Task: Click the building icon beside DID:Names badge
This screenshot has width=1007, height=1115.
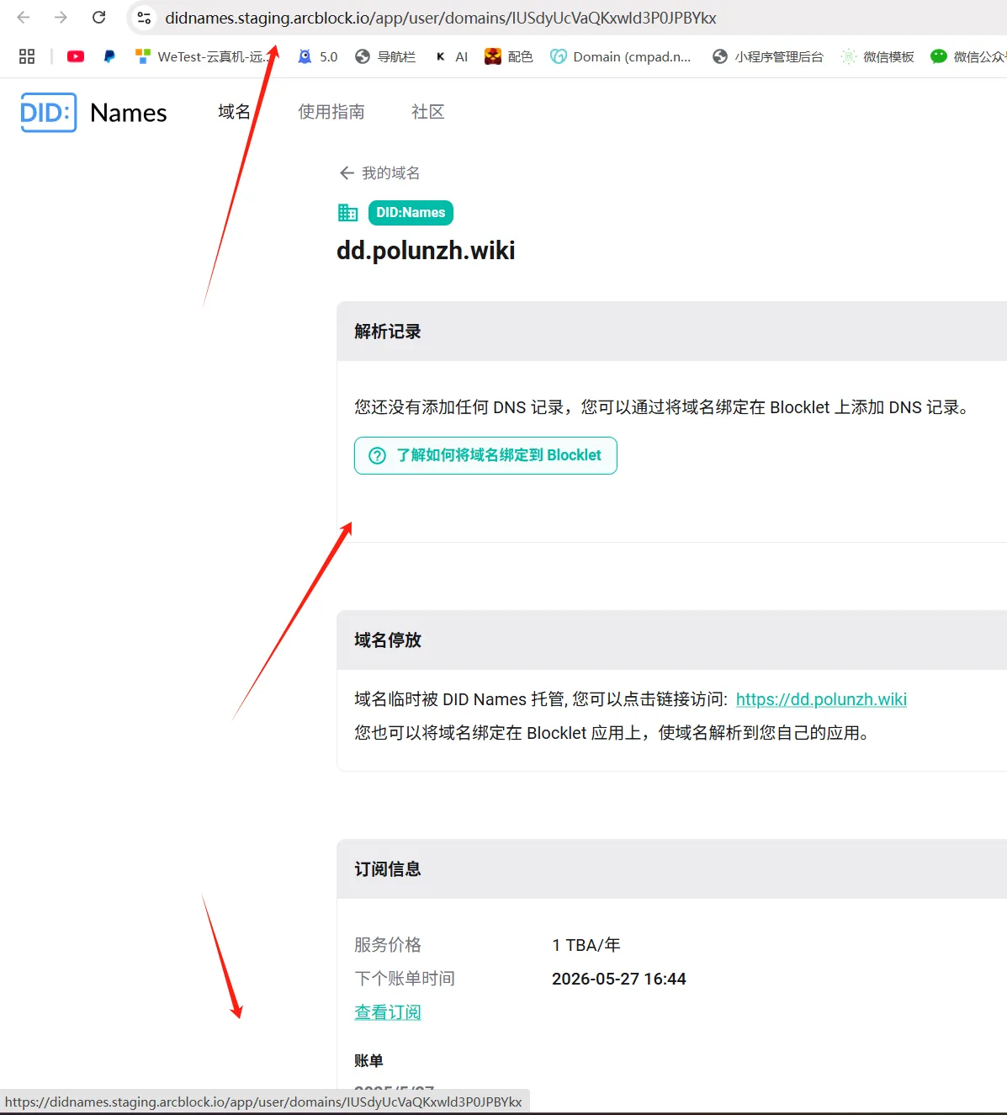Action: pyautogui.click(x=347, y=213)
